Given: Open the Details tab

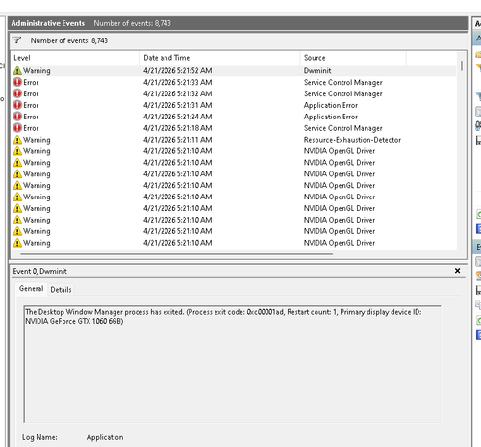Looking at the screenshot, I should point(61,290).
